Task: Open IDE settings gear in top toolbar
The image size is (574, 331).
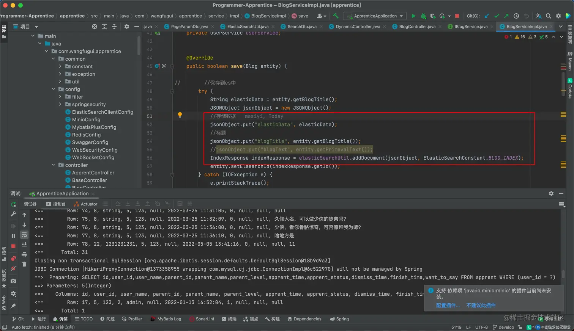Action: 558,16
